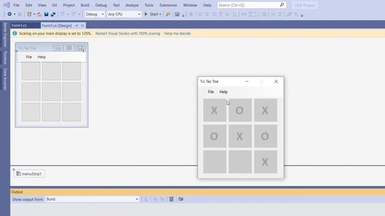
Task: Open the Debug menu
Action: pos(101,5)
